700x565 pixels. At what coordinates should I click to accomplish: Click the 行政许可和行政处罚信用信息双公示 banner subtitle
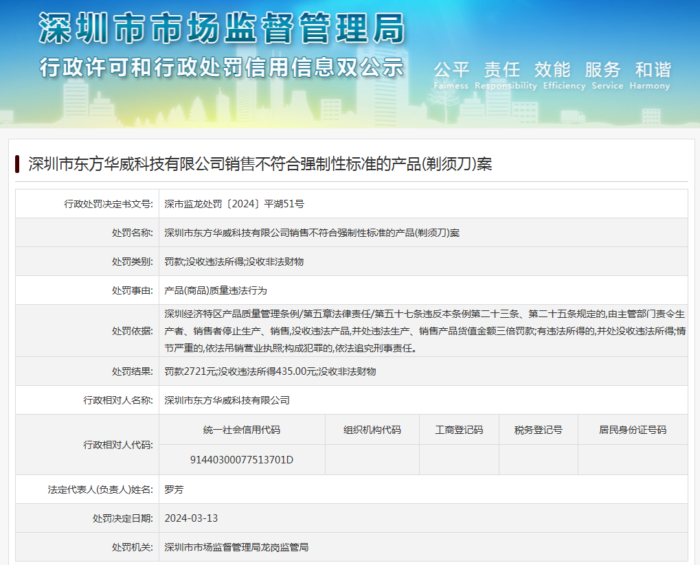coord(221,67)
